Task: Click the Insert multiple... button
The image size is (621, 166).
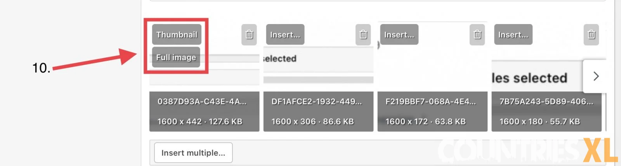Action: pos(193,153)
